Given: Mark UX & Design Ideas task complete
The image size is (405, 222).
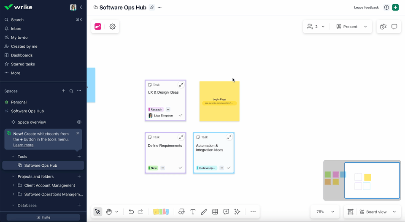Looking at the screenshot, I should point(181,115).
